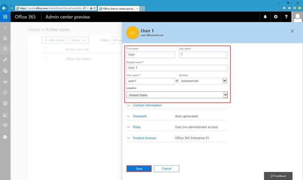Click the browser home icon
Viewport: 303px width, 180px height.
(x=284, y=8)
